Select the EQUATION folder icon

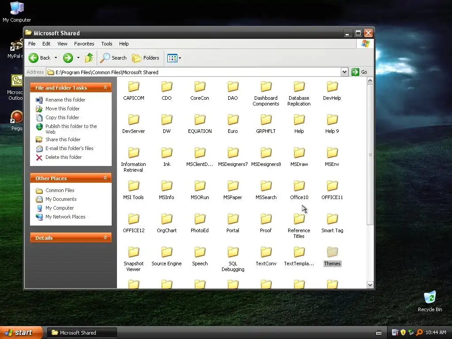tap(200, 120)
